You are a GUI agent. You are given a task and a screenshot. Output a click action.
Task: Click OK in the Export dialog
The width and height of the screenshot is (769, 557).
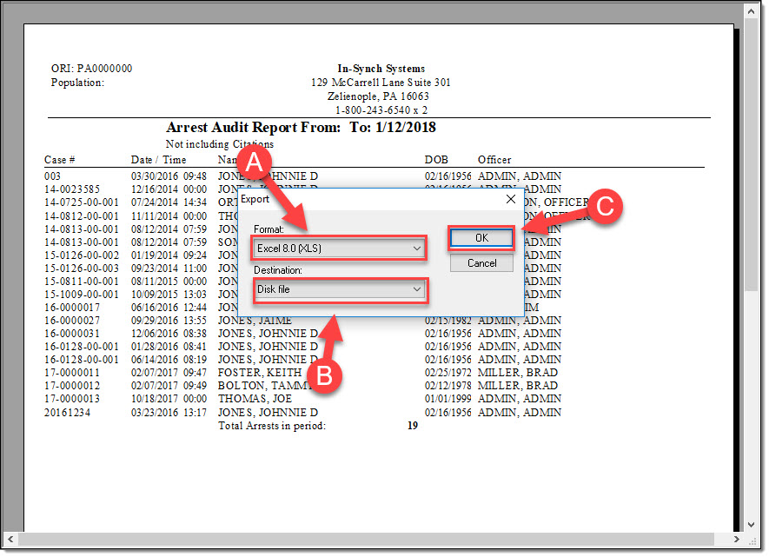(x=481, y=238)
